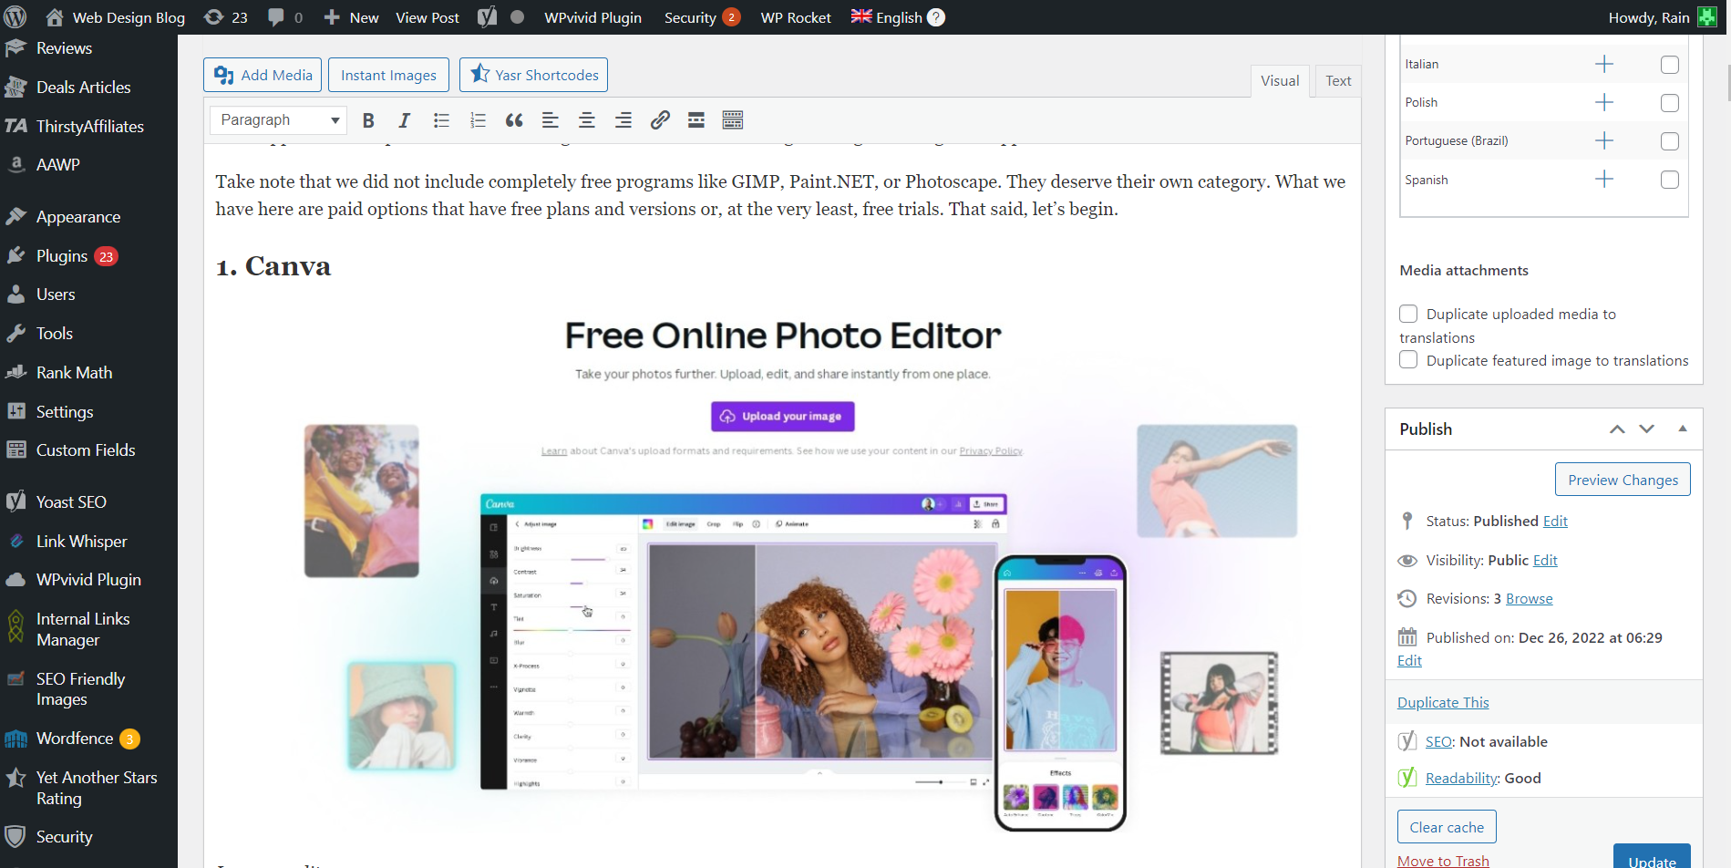Click the language help question mark icon
1731x868 pixels.
click(x=936, y=17)
